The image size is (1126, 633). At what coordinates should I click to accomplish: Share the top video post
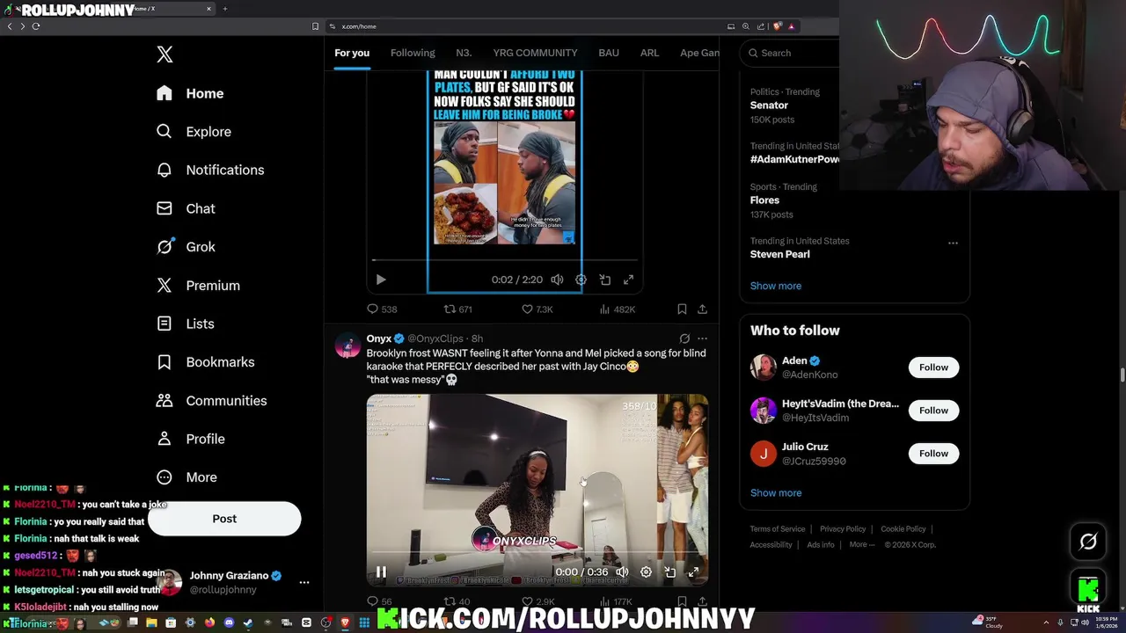(702, 309)
